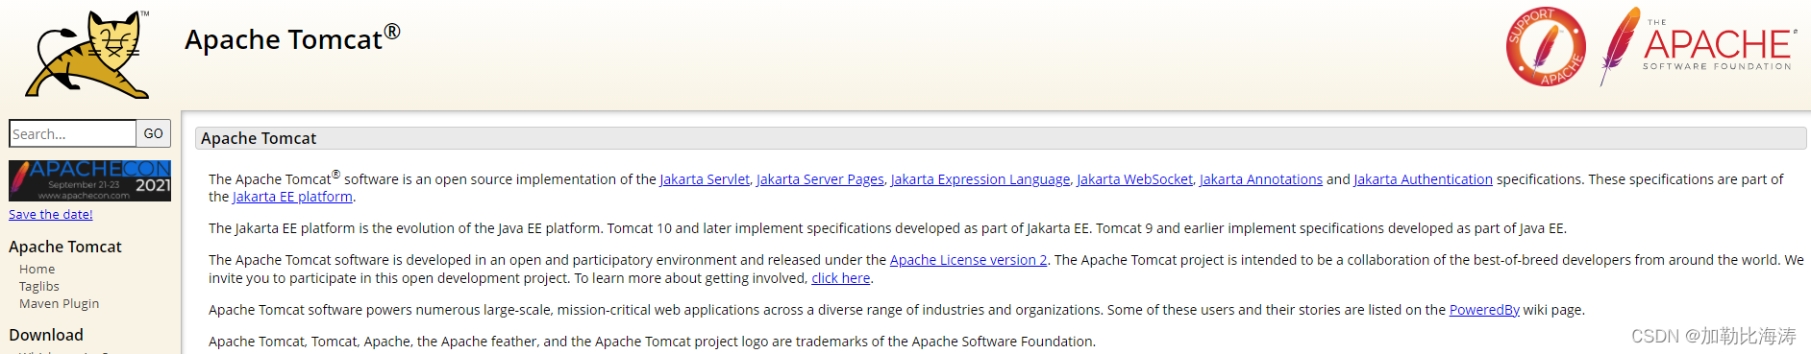The image size is (1811, 354).
Task: Click the Apache Software Foundation feather logo
Action: [1698, 46]
